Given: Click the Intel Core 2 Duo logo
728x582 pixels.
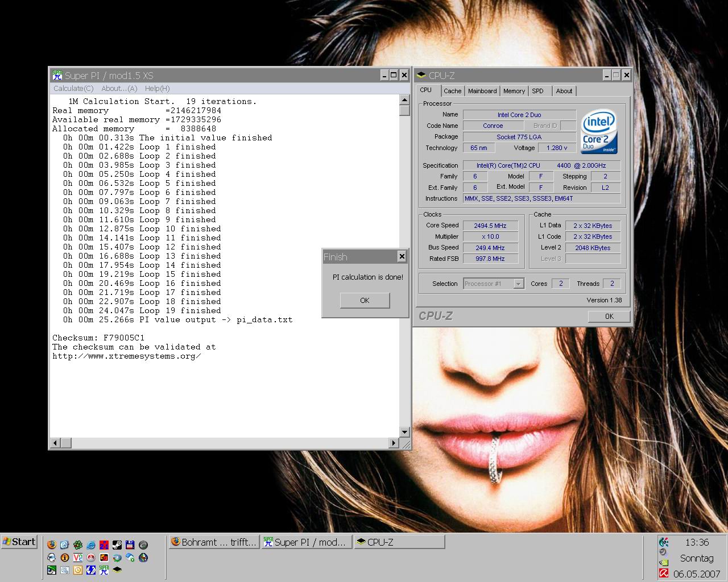Looking at the screenshot, I should [599, 131].
